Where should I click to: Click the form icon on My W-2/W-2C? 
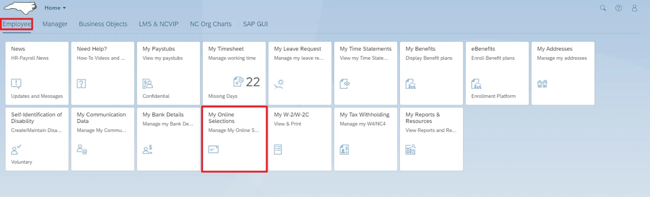pos(278,149)
